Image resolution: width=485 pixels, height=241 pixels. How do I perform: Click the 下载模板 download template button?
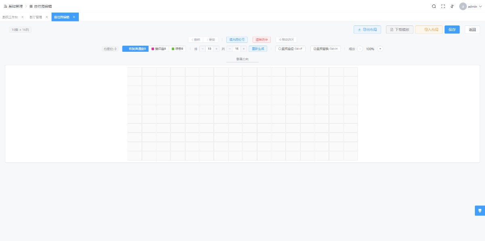click(400, 30)
